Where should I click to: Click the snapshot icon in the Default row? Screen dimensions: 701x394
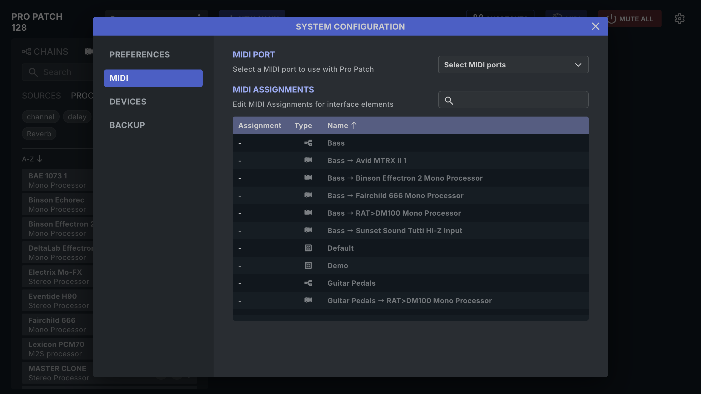click(x=308, y=248)
